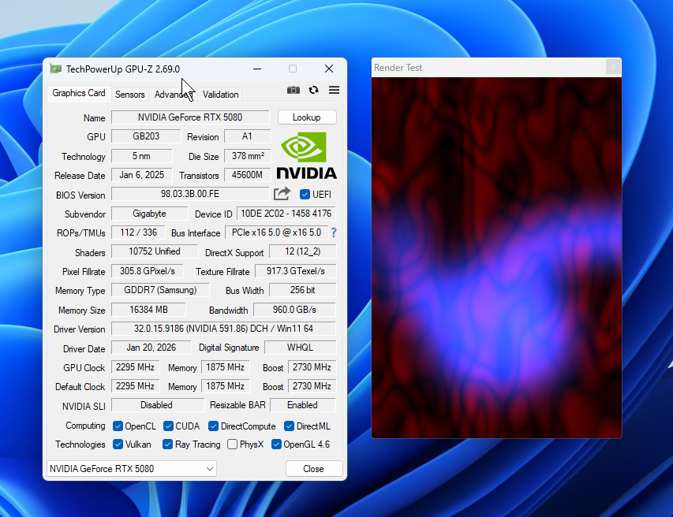
Task: Click the Bus Interface value PCIe x16 5.0
Action: point(276,232)
